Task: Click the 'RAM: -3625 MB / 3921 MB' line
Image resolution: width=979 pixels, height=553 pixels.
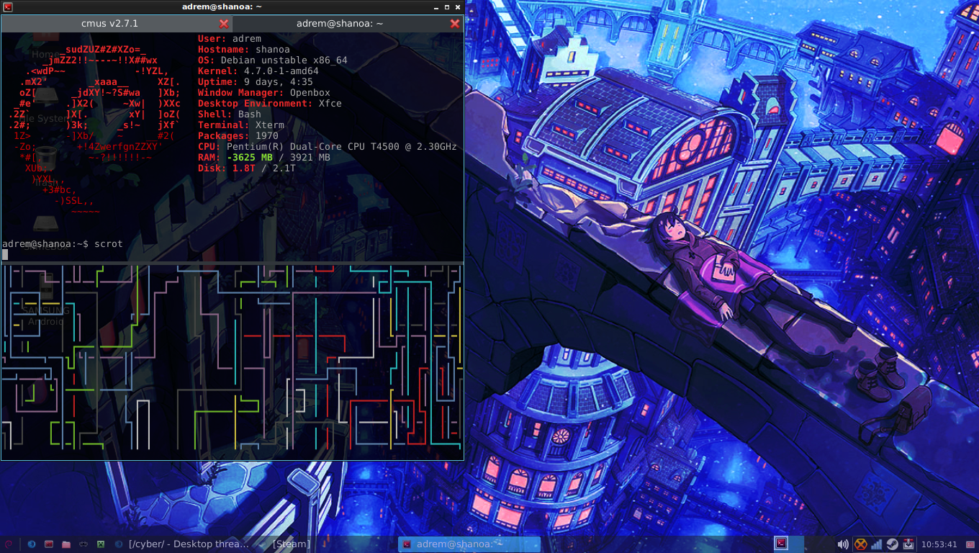Action: [264, 158]
